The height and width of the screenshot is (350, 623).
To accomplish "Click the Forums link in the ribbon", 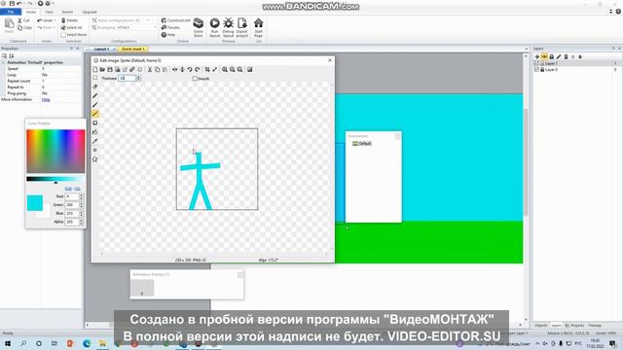I will point(171,27).
